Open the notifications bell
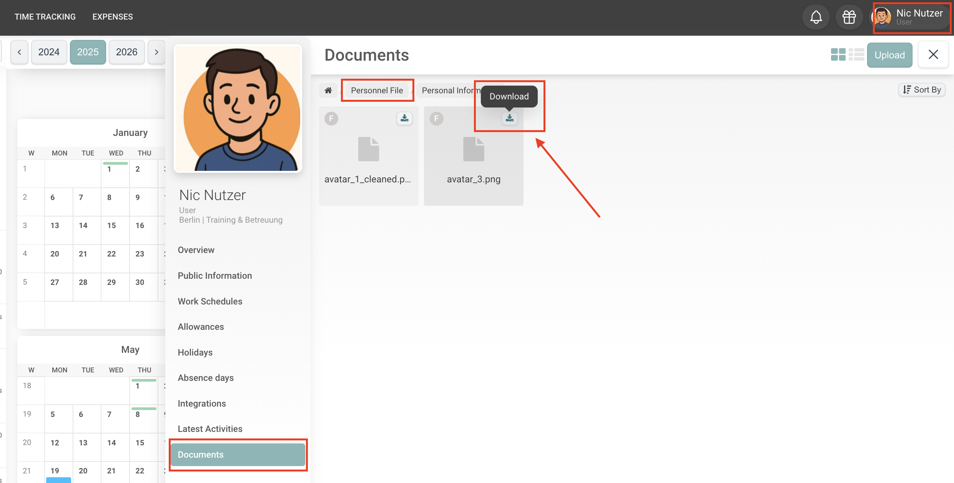The image size is (954, 483). [816, 17]
